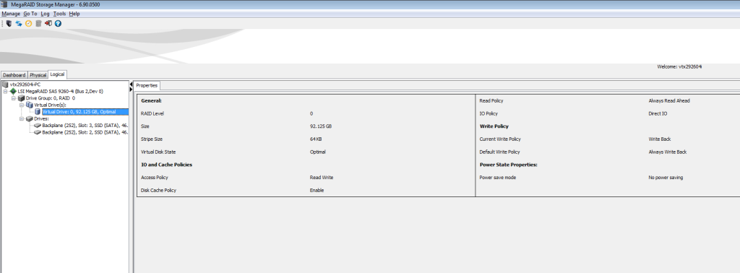740x273 pixels.
Task: Click the MegaRAID title bar application icon
Action: pos(5,4)
